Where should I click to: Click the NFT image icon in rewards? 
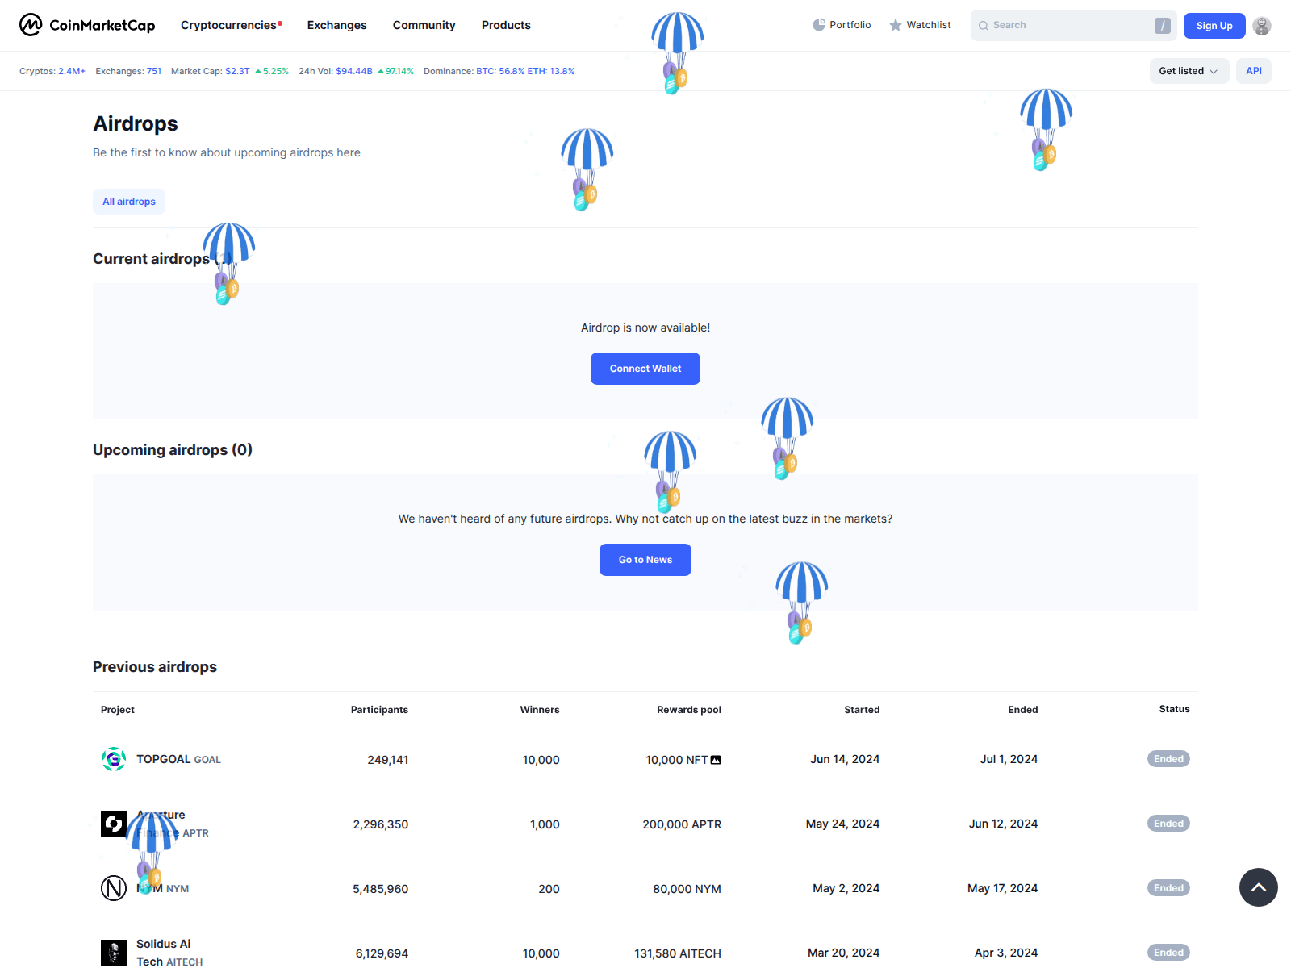[x=716, y=760]
